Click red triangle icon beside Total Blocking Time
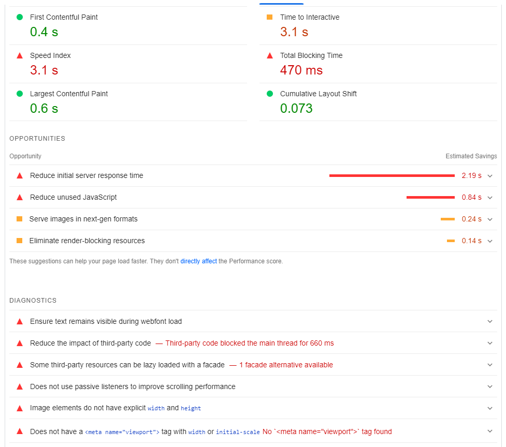The image size is (506, 447). coord(270,55)
